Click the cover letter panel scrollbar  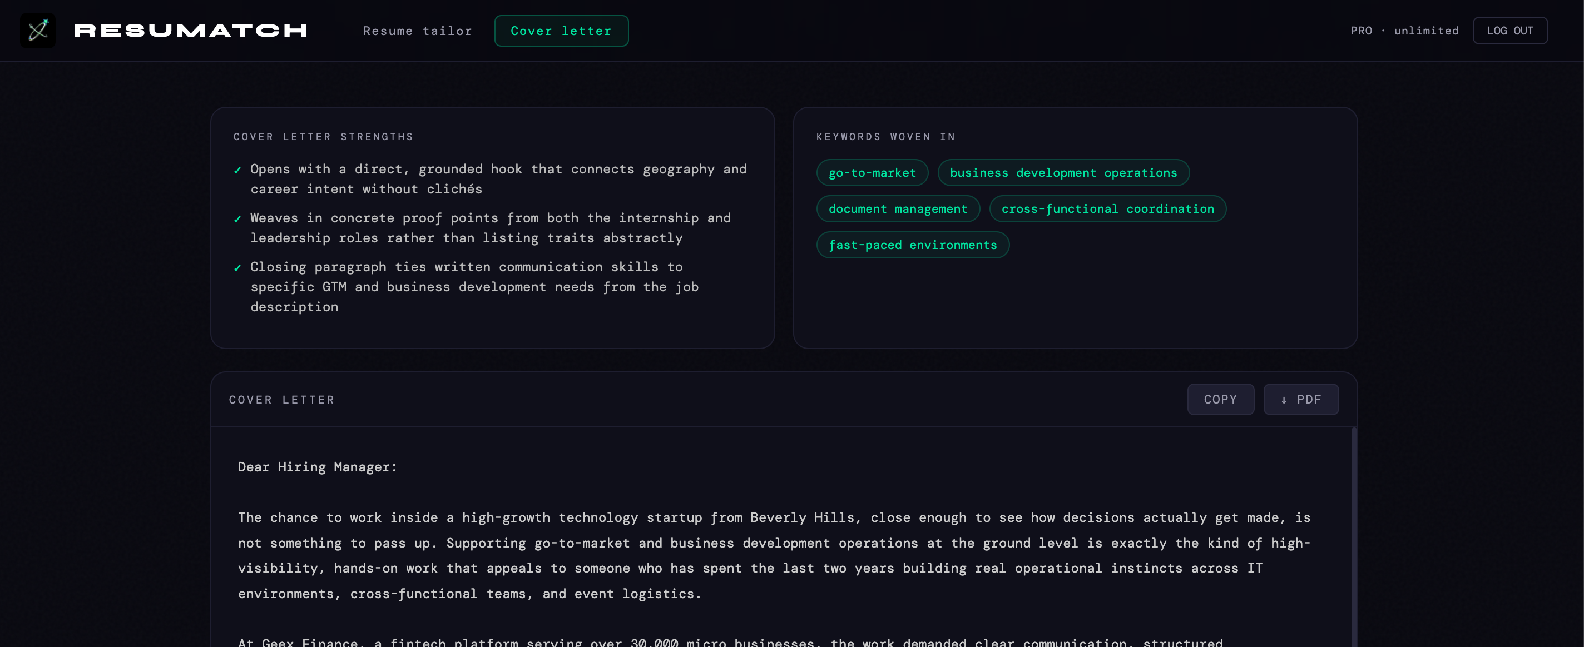click(1353, 535)
